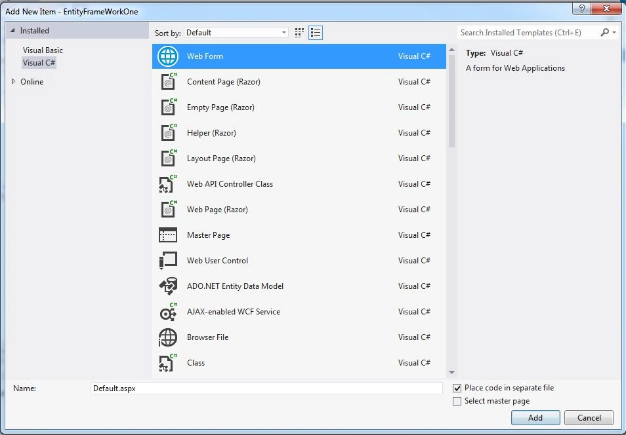Expand the Online category

[x=13, y=81]
